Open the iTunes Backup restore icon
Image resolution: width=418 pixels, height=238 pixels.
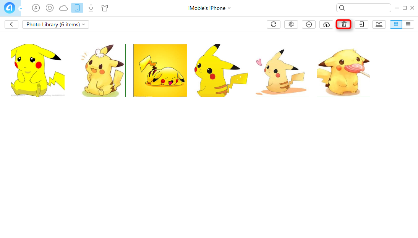pyautogui.click(x=50, y=8)
